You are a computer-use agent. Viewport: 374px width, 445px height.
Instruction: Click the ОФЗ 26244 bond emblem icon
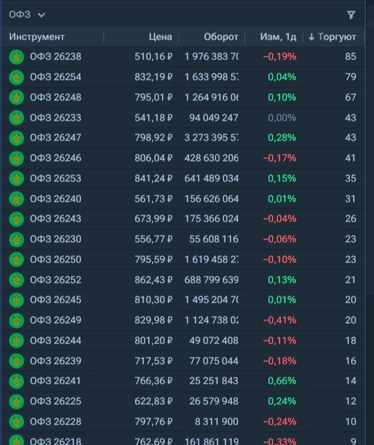pos(16,341)
